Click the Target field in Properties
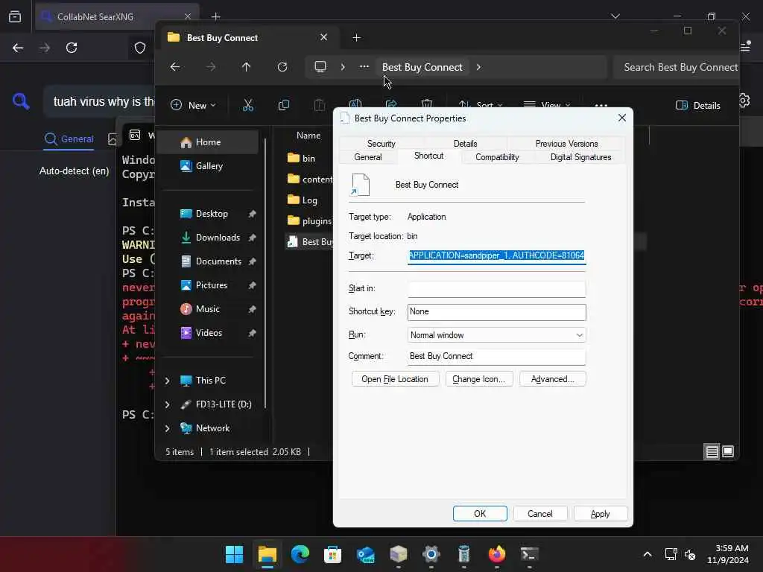Viewport: 763px width, 572px height. click(x=497, y=256)
